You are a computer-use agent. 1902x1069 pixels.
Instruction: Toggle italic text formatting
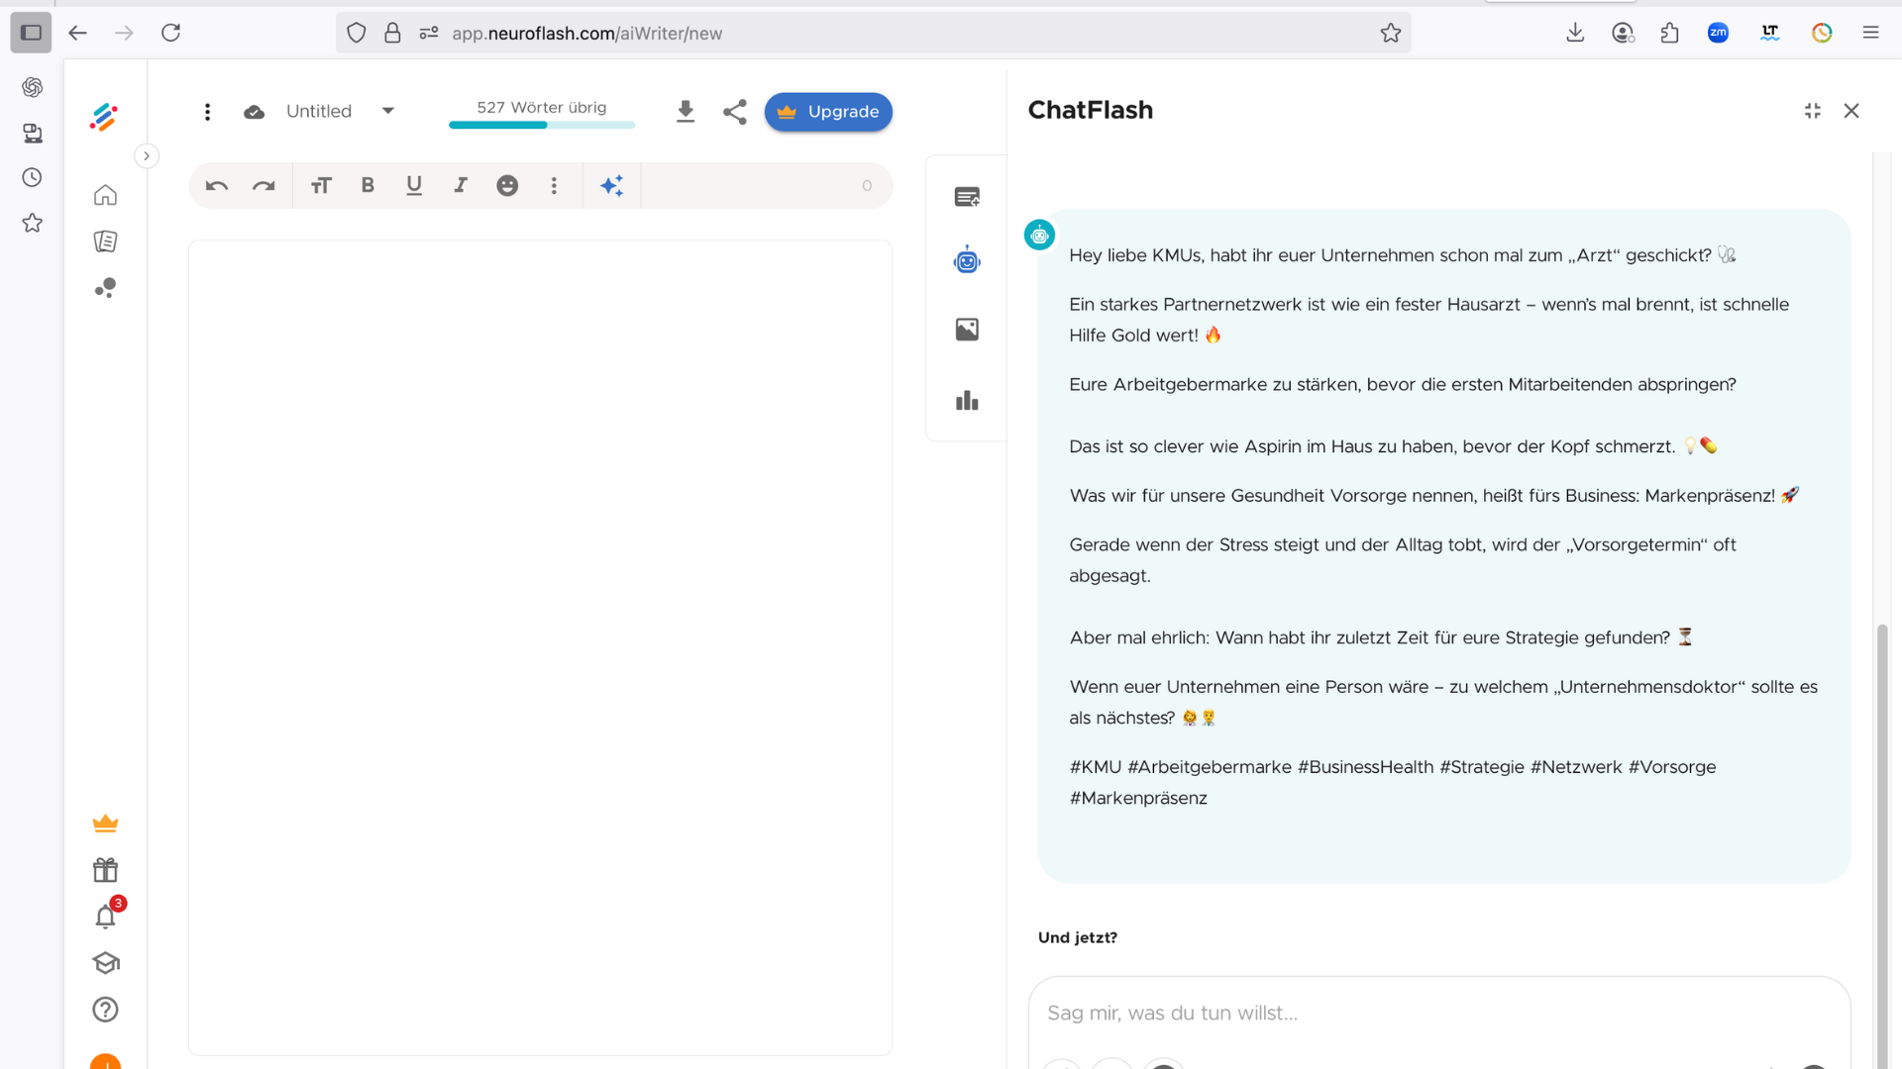[461, 185]
